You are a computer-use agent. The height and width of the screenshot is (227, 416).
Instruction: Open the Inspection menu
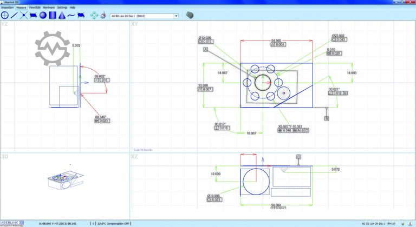click(x=7, y=8)
